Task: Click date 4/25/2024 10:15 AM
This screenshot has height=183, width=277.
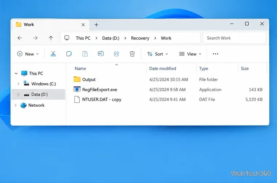Action: click(169, 80)
